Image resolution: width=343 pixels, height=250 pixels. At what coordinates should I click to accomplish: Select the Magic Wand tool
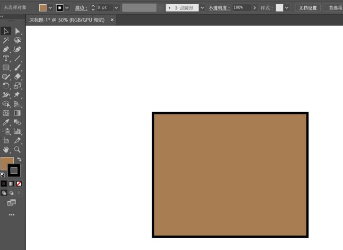pos(6,40)
